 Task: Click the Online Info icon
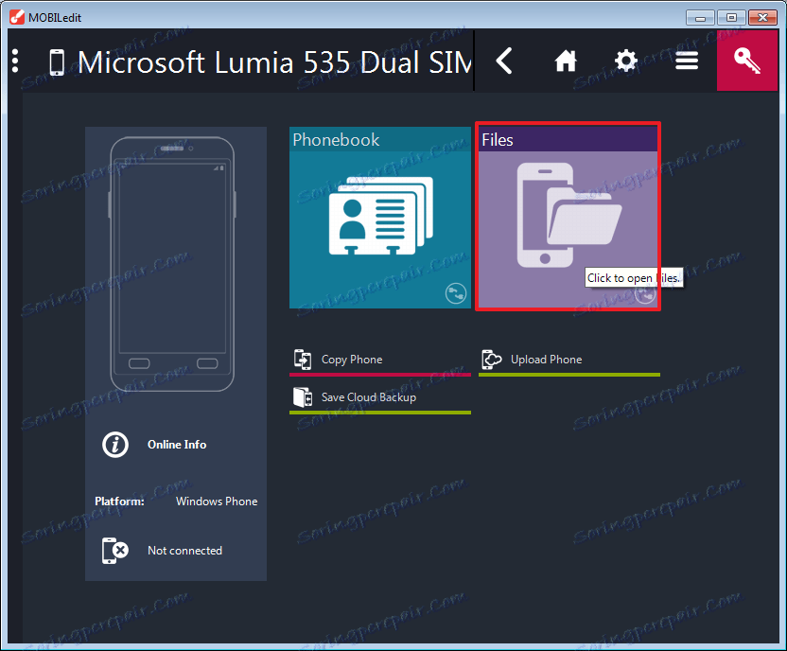115,445
